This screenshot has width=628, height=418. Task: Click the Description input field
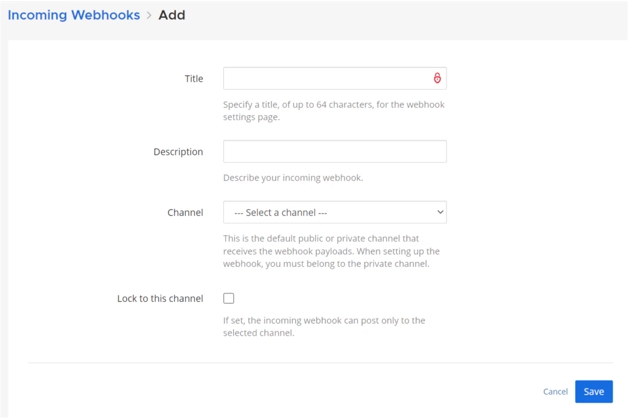pyautogui.click(x=335, y=151)
